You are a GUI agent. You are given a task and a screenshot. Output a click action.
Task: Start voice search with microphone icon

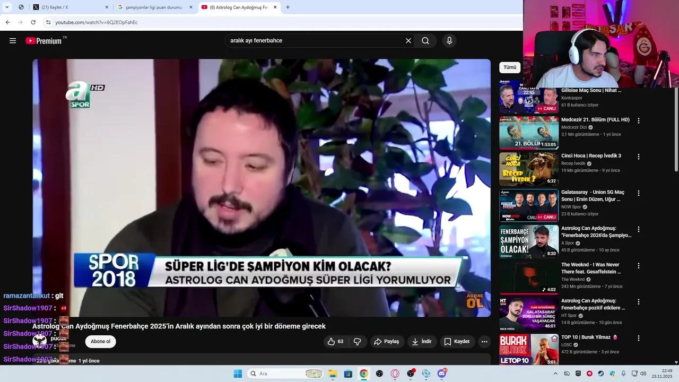click(x=449, y=41)
